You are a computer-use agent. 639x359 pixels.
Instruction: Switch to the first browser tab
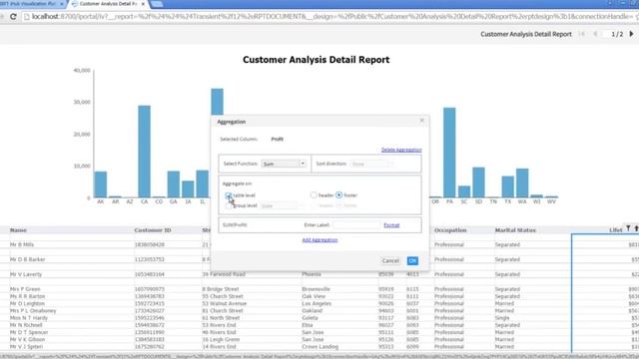pyautogui.click(x=32, y=4)
